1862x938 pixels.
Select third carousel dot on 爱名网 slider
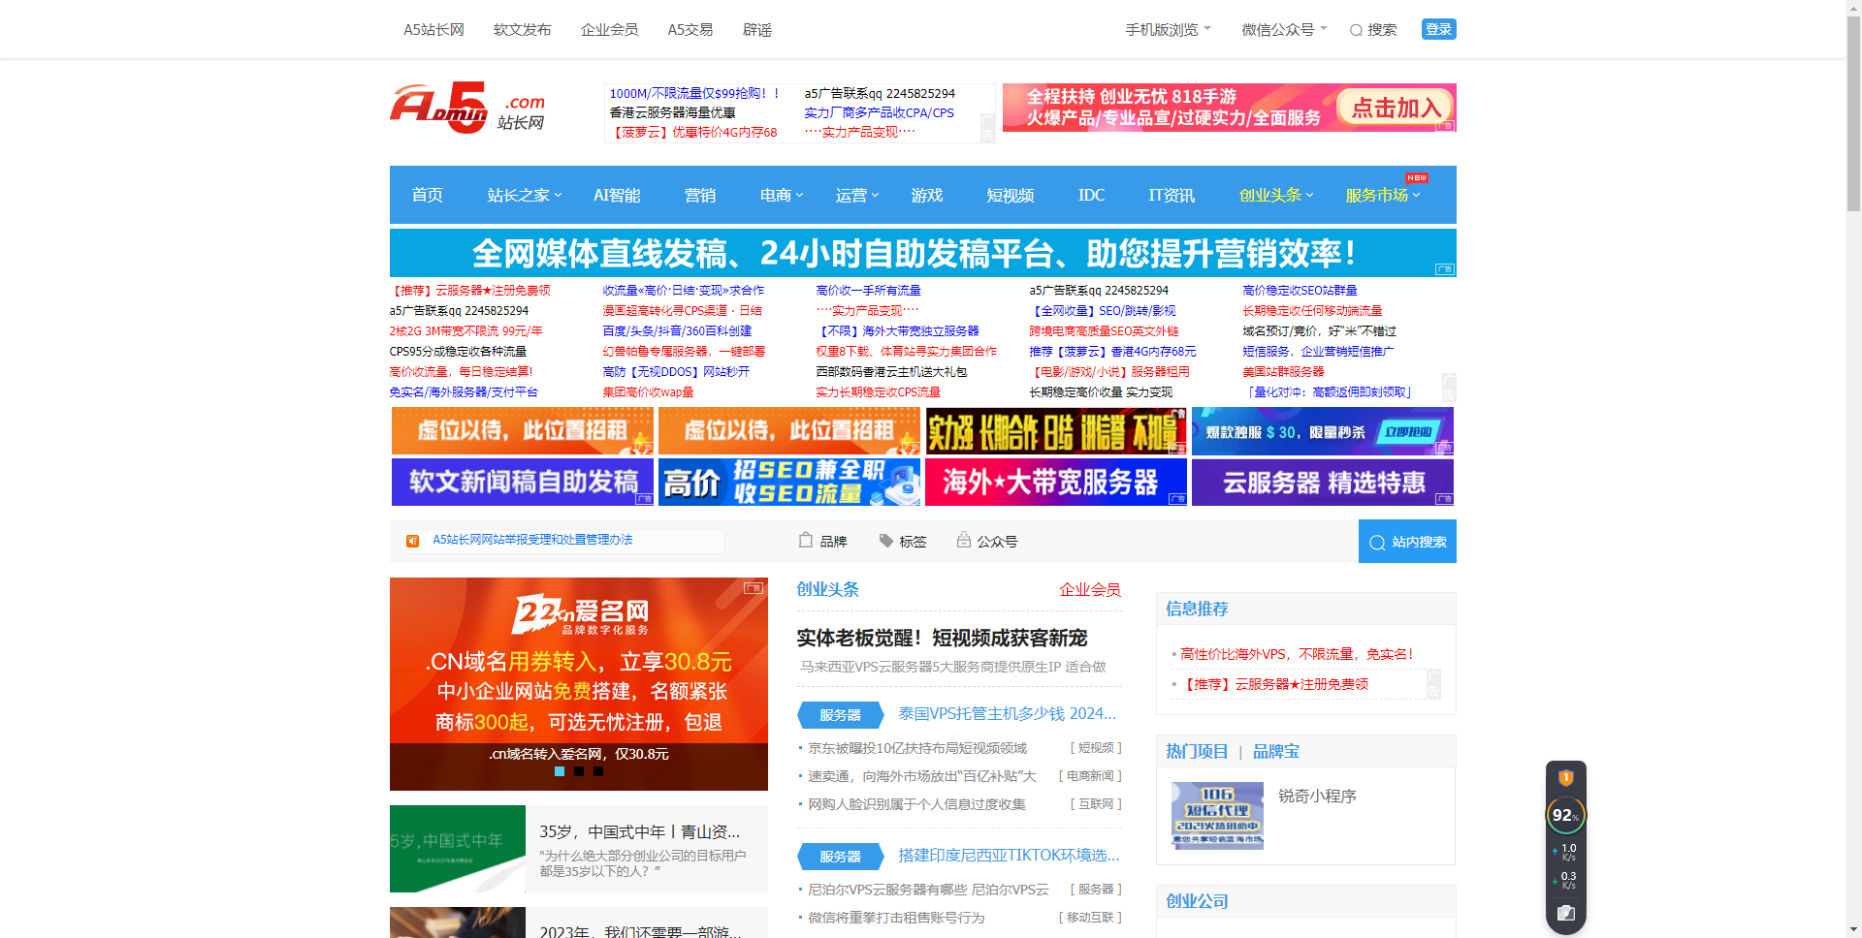[598, 771]
